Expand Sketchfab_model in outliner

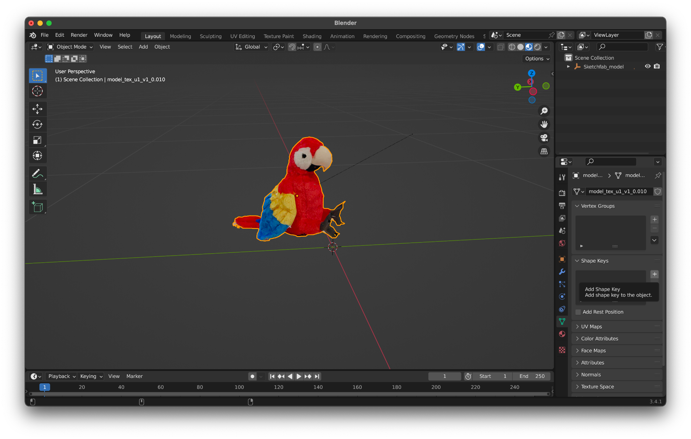tap(569, 66)
